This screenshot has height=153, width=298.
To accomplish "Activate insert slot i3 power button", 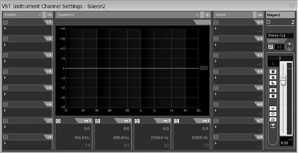I will 5,55.
